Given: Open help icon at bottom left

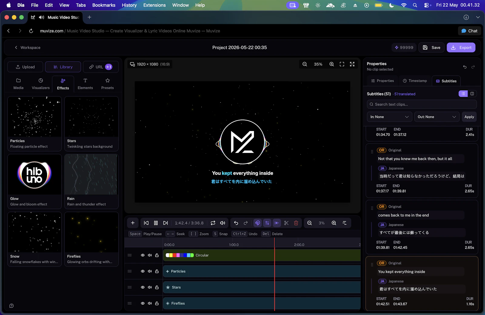Looking at the screenshot, I should point(12,306).
